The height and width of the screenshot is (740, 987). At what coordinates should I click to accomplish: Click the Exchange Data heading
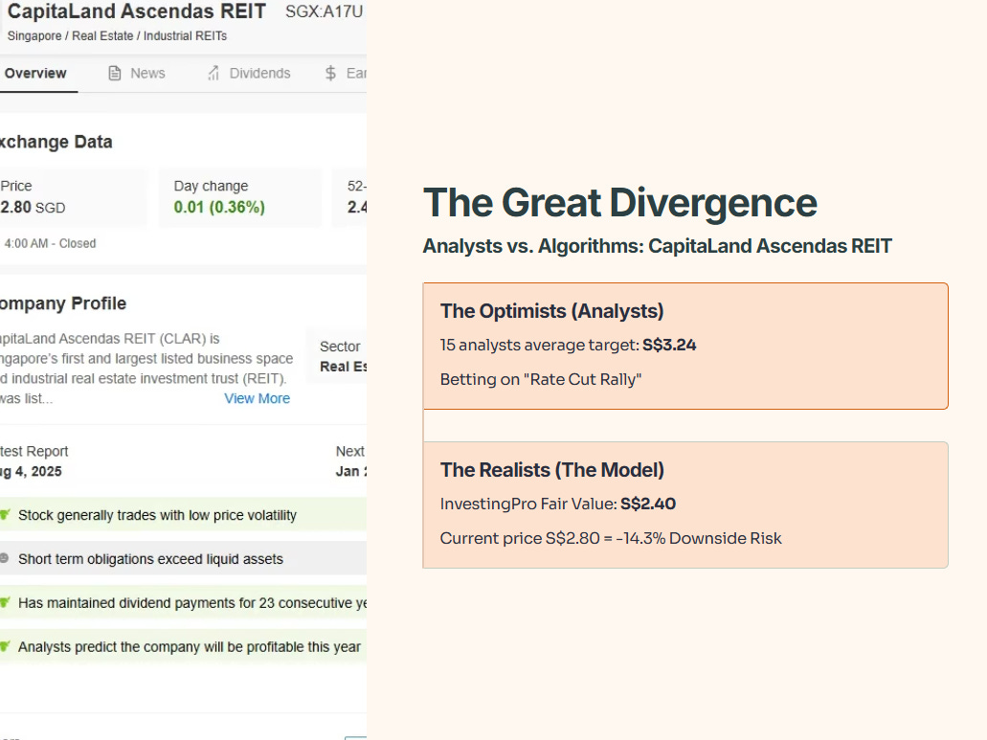[x=56, y=143]
